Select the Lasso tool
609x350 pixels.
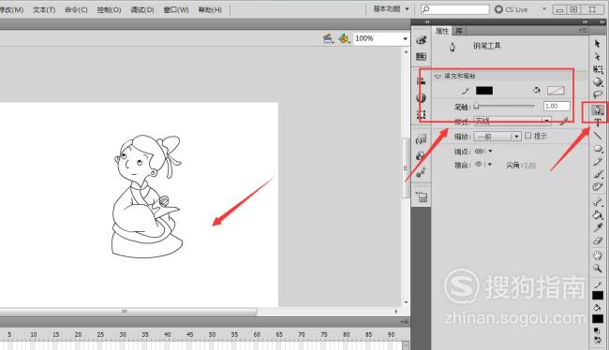[x=598, y=95]
